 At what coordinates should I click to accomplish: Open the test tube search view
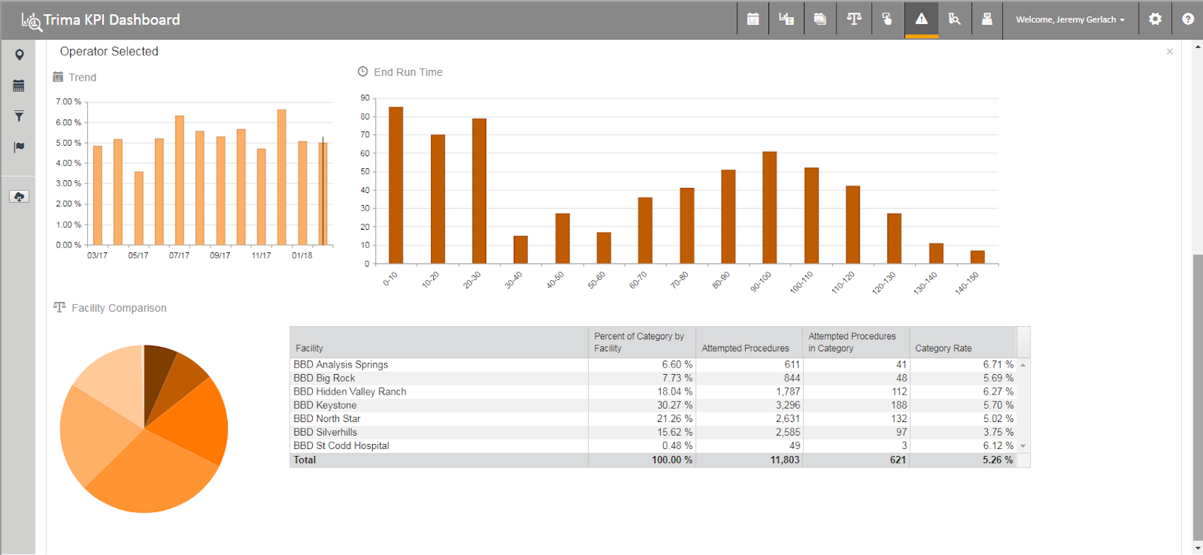(x=954, y=20)
